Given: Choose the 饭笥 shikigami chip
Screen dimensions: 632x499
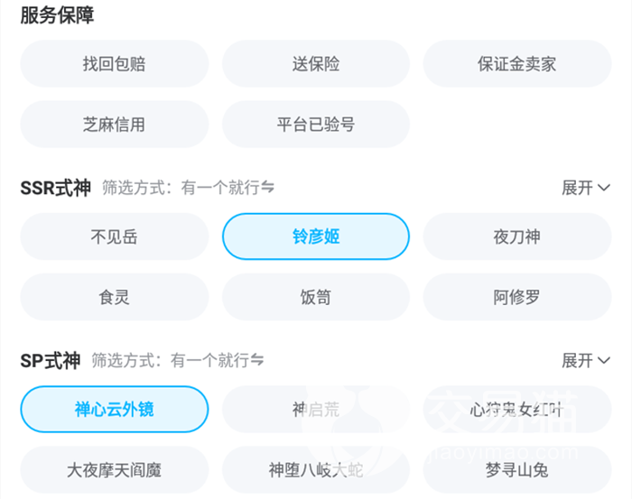Looking at the screenshot, I should coord(316,298).
